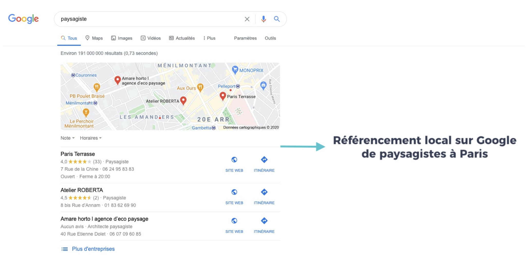Viewport: 526px width, 270px height.
Task: Open the Paris Terrasse listing
Action: [78, 154]
